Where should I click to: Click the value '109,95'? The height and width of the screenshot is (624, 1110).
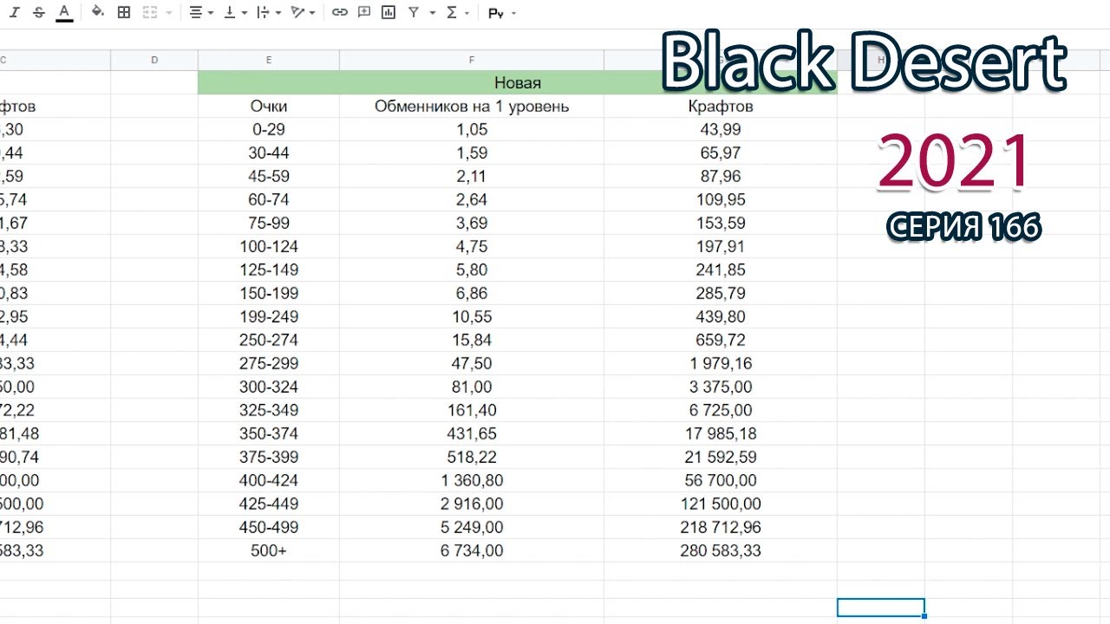click(x=721, y=199)
